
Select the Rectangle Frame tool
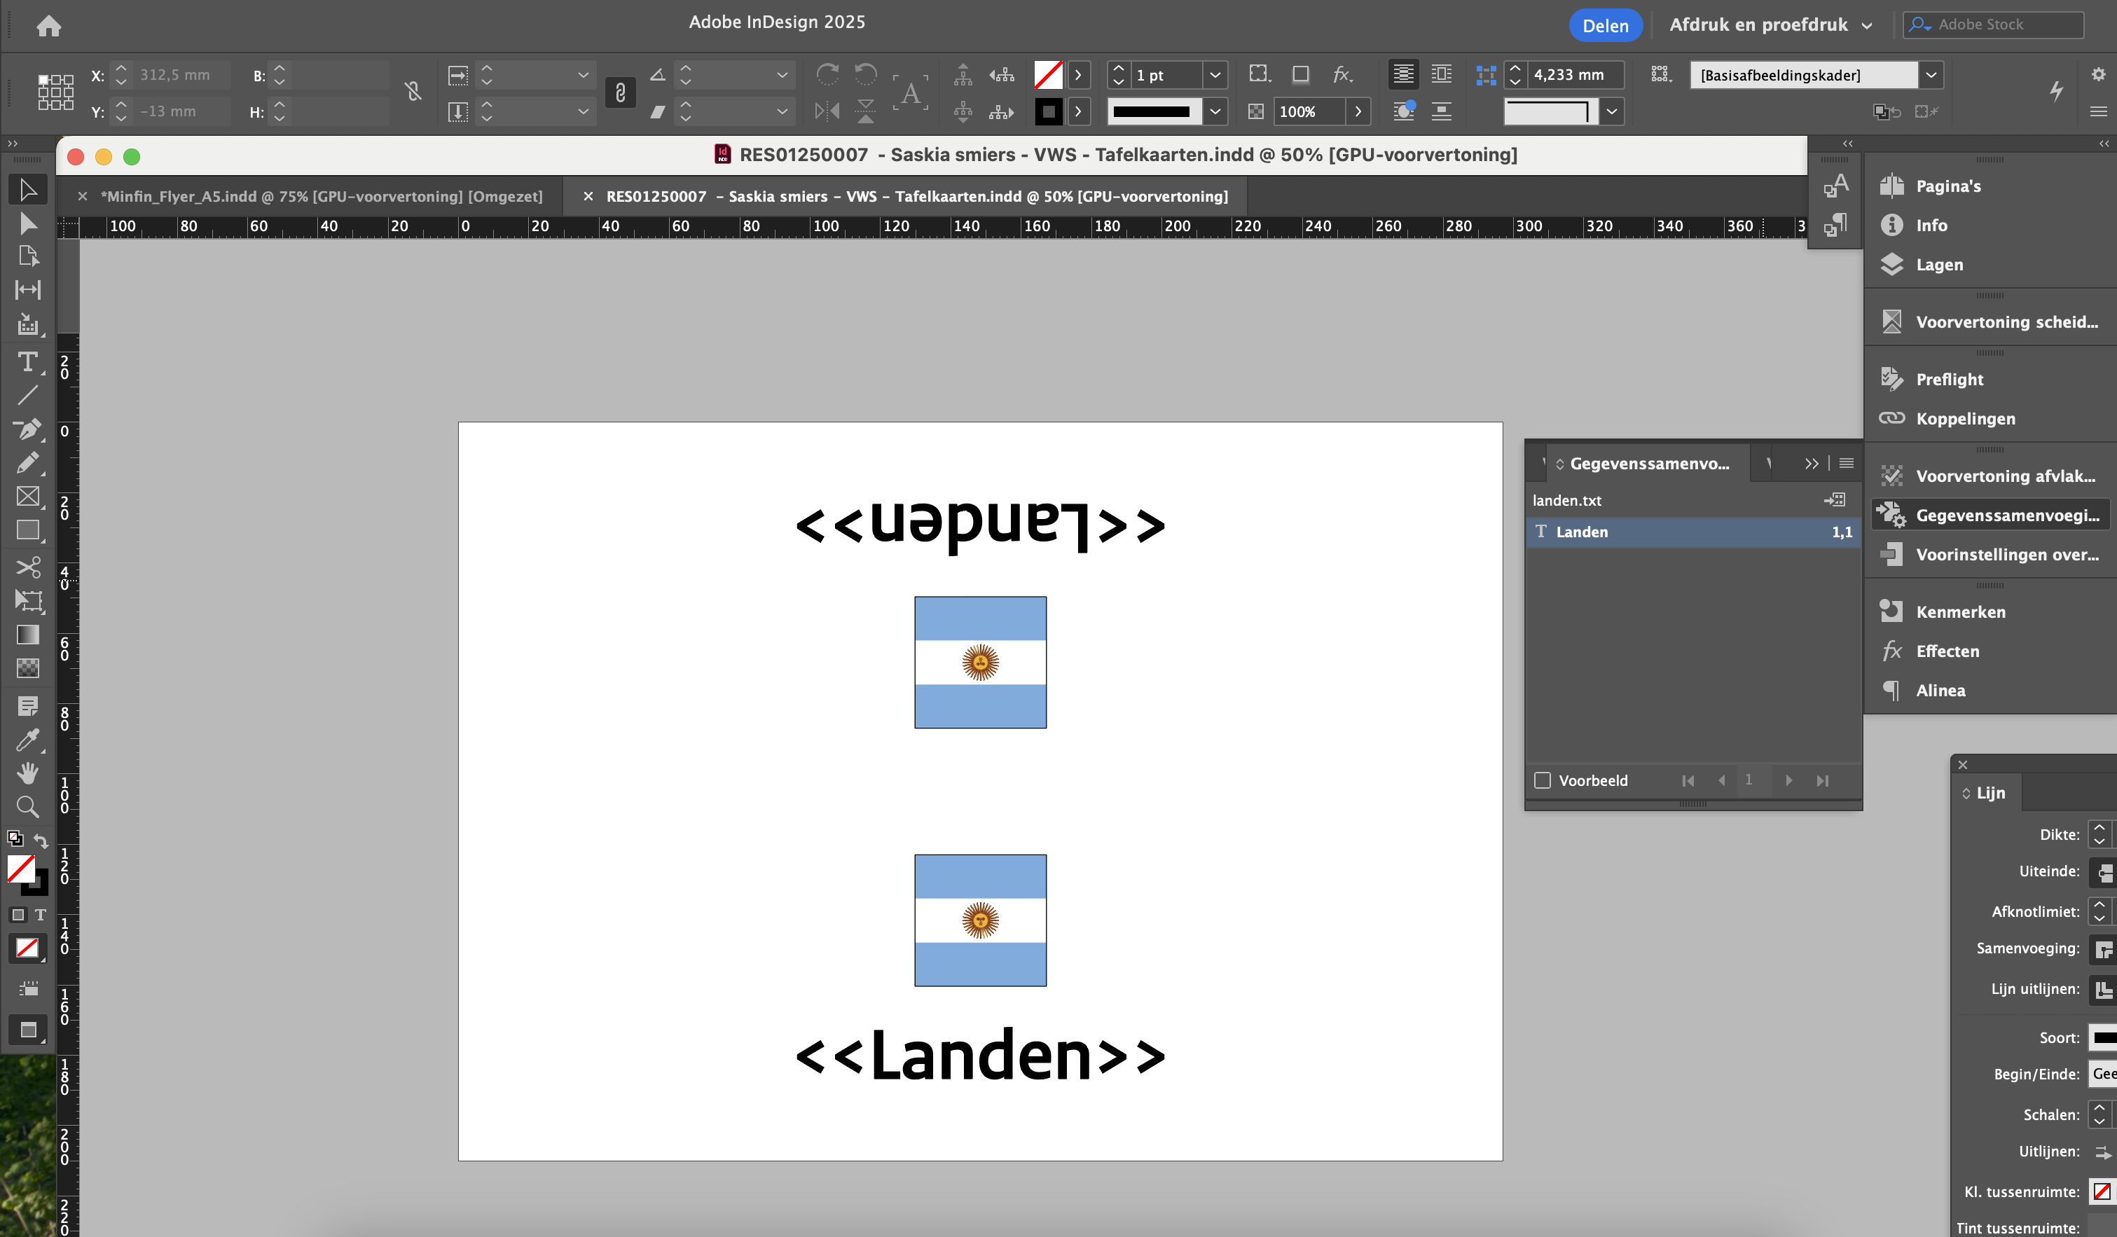pos(28,497)
